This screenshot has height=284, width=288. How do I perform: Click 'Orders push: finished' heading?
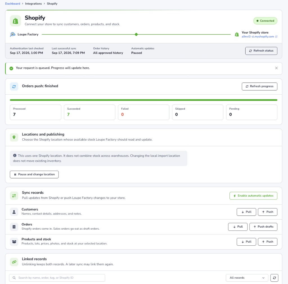(40, 86)
